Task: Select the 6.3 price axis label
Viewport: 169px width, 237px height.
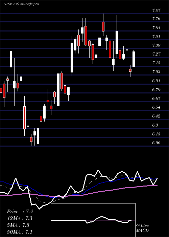Action: [155, 125]
